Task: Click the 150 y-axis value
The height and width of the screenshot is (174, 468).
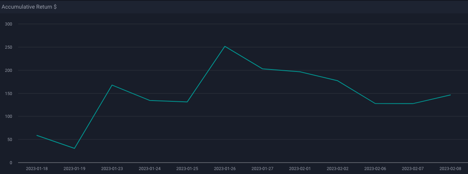Action: pos(9,93)
